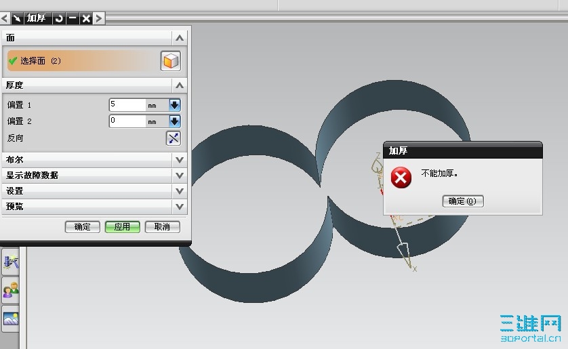This screenshot has width=568, height=349.
Task: Close the 加厚 dialog with X icon
Action: pos(86,18)
